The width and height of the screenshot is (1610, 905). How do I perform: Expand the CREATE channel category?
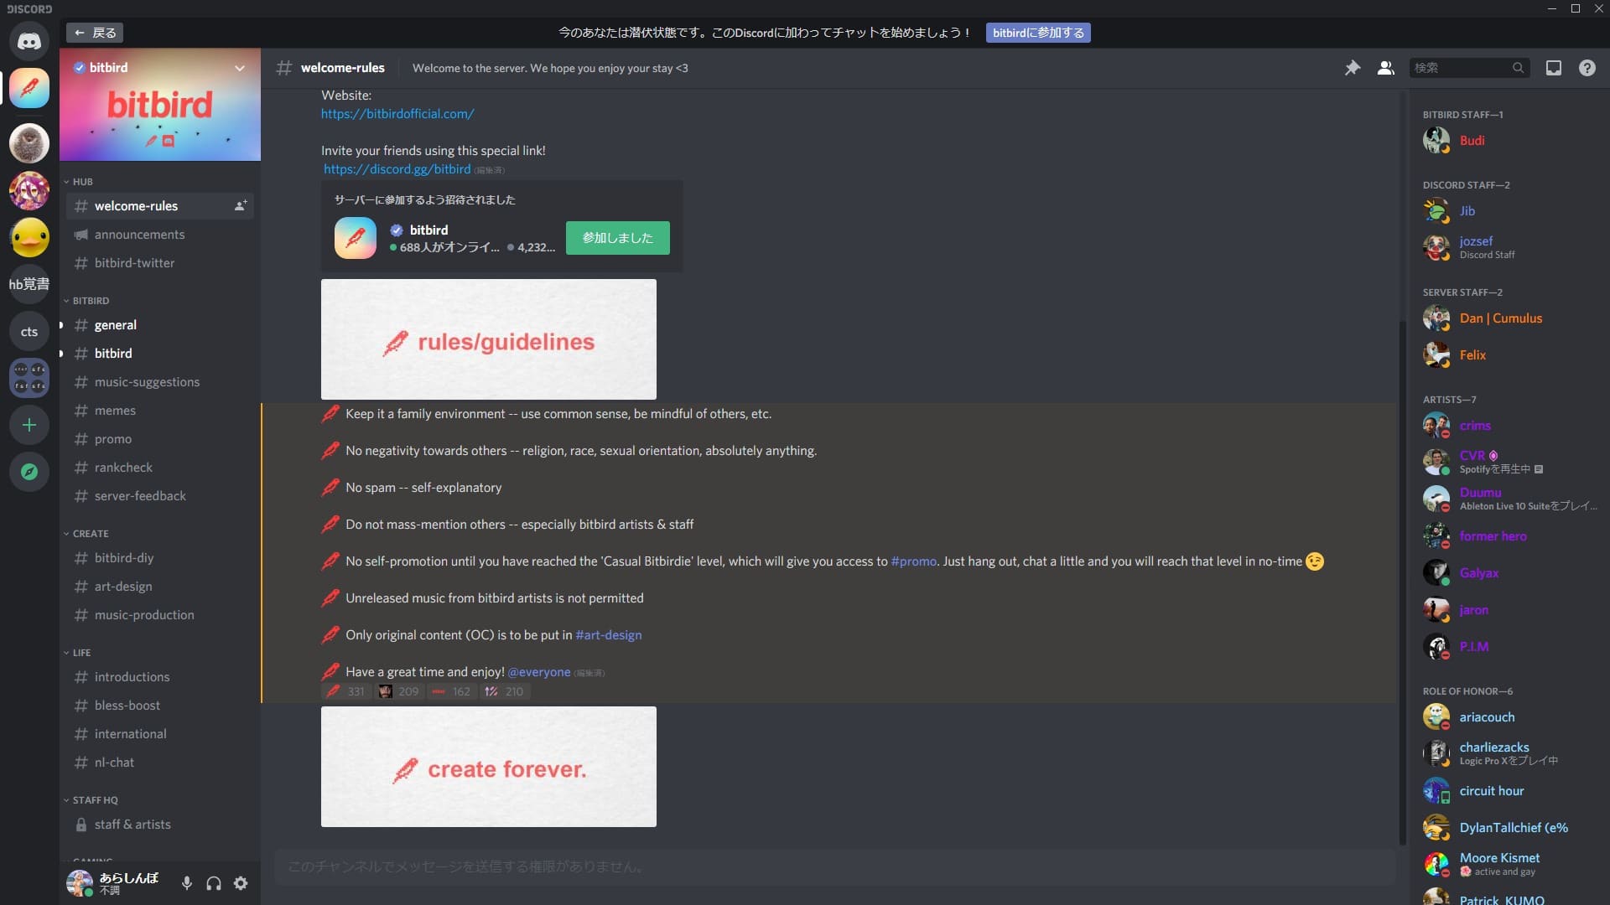pos(88,534)
